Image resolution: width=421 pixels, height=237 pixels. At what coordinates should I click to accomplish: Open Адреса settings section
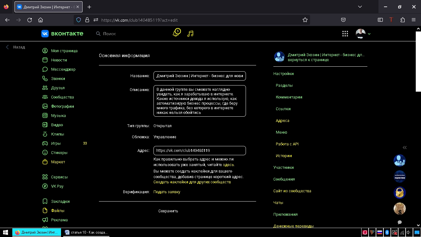click(282, 121)
